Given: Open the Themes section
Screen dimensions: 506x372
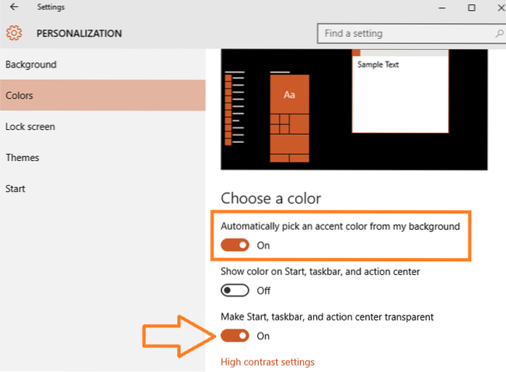Looking at the screenshot, I should pyautogui.click(x=22, y=158).
